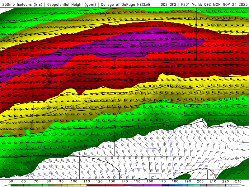Click the 'College of DuPage NEXLAB' credit text
This screenshot has width=249, height=187.
pyautogui.click(x=126, y=4)
